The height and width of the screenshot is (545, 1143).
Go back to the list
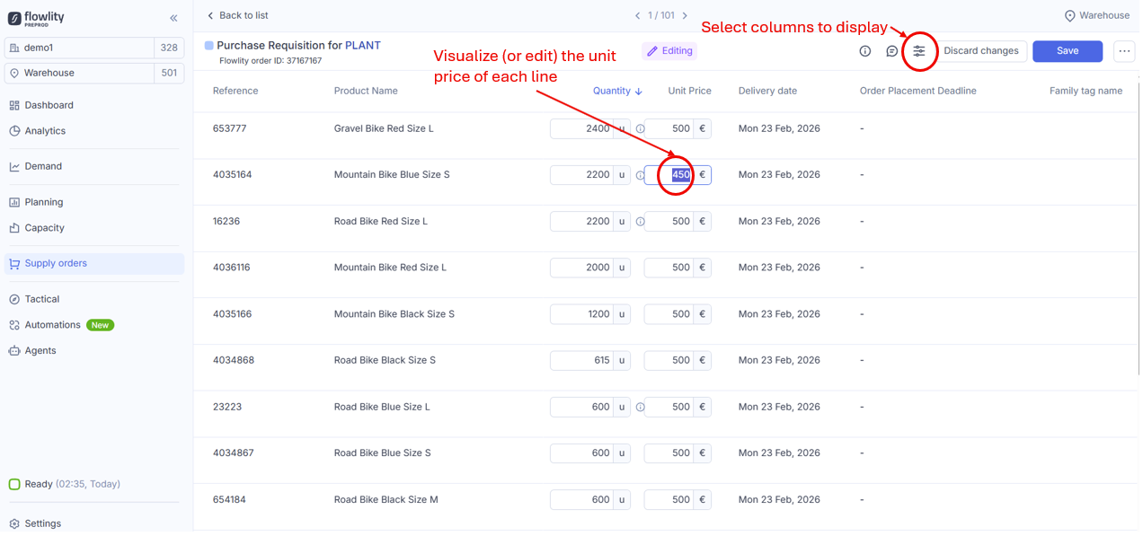coord(237,15)
